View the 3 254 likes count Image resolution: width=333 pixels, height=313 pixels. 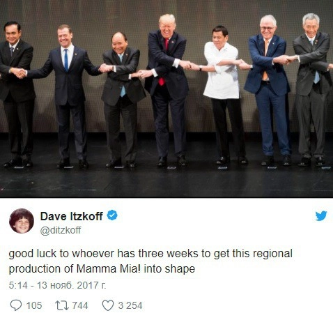[x=130, y=305]
